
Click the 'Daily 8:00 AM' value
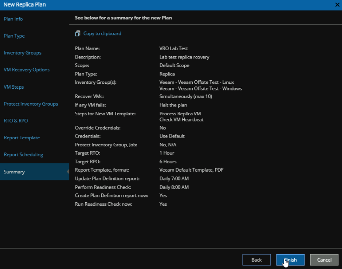[174, 187]
